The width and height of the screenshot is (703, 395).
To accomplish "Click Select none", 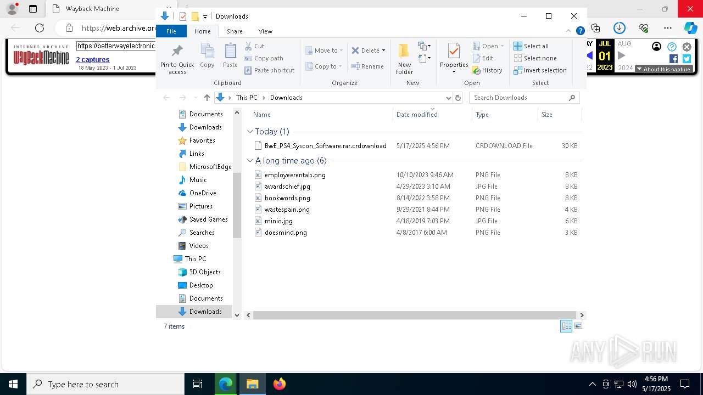I will pos(535,58).
